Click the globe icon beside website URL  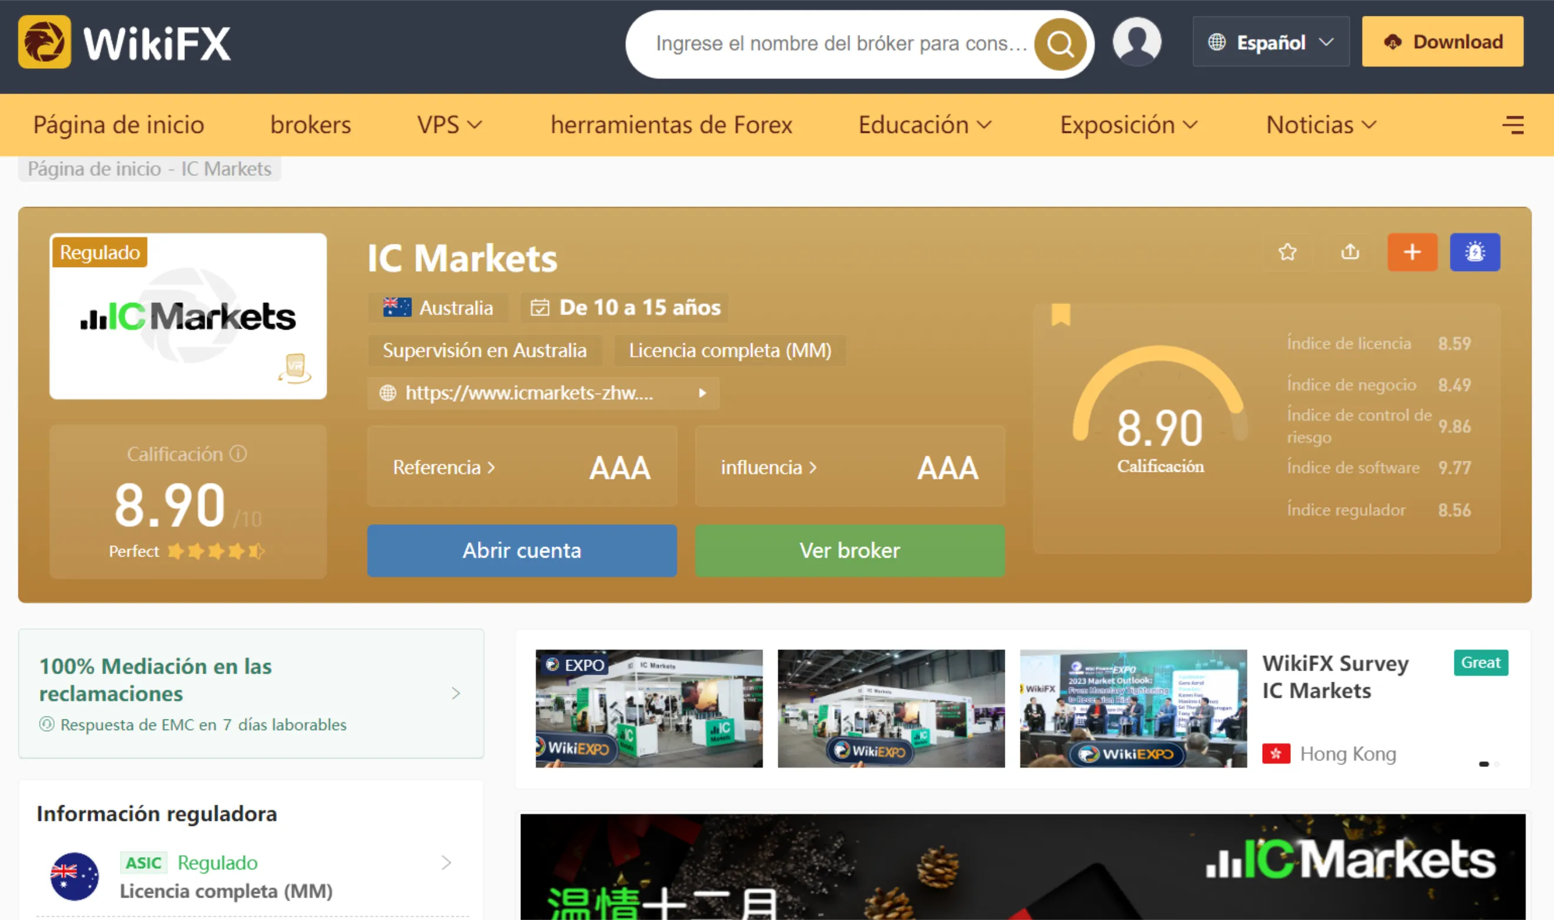[388, 393]
